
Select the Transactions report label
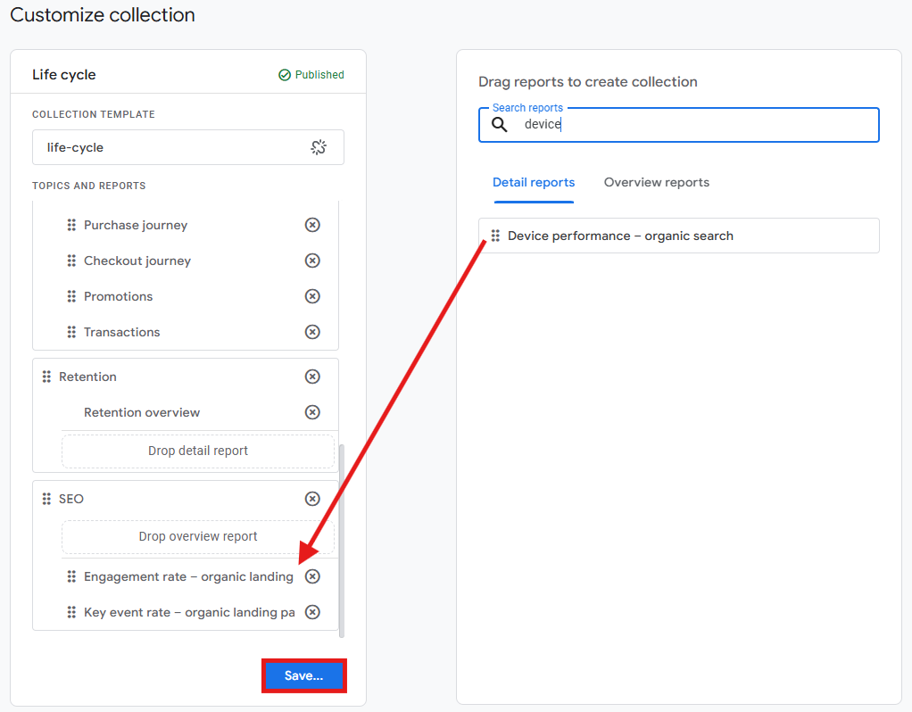[x=121, y=332]
